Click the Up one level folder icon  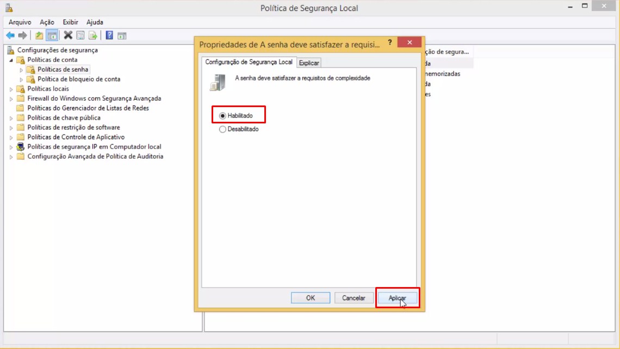point(39,35)
